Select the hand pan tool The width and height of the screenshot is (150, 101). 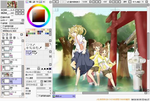click(x=37, y=48)
